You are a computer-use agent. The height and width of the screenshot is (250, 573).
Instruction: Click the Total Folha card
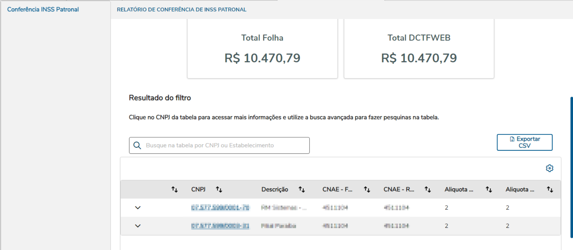coord(262,49)
